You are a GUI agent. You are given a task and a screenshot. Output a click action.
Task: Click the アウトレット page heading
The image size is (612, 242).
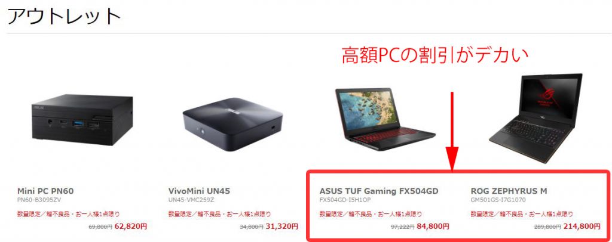tap(64, 16)
